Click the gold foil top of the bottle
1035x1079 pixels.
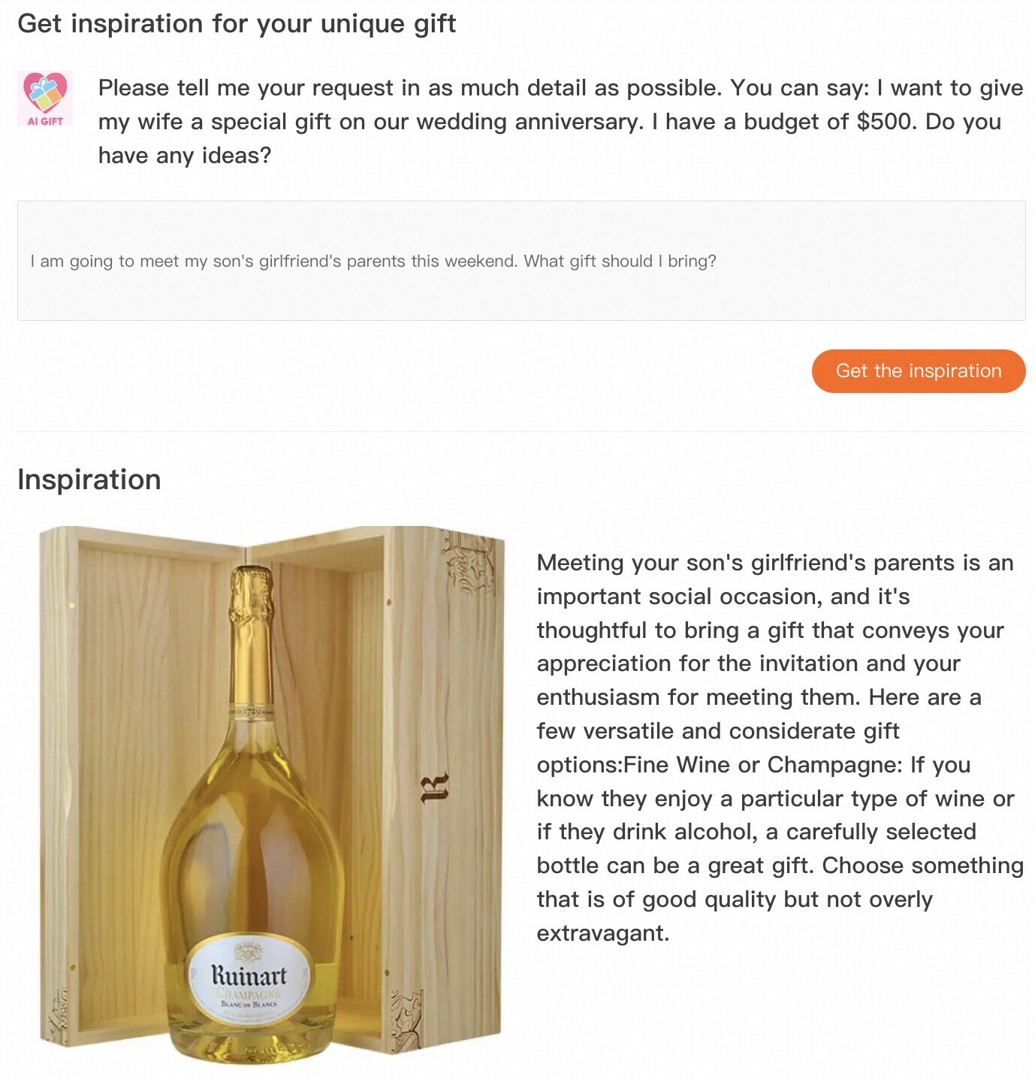(251, 601)
